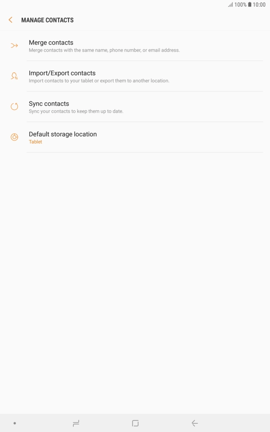Select the Sync contacts entry

pyautogui.click(x=135, y=107)
